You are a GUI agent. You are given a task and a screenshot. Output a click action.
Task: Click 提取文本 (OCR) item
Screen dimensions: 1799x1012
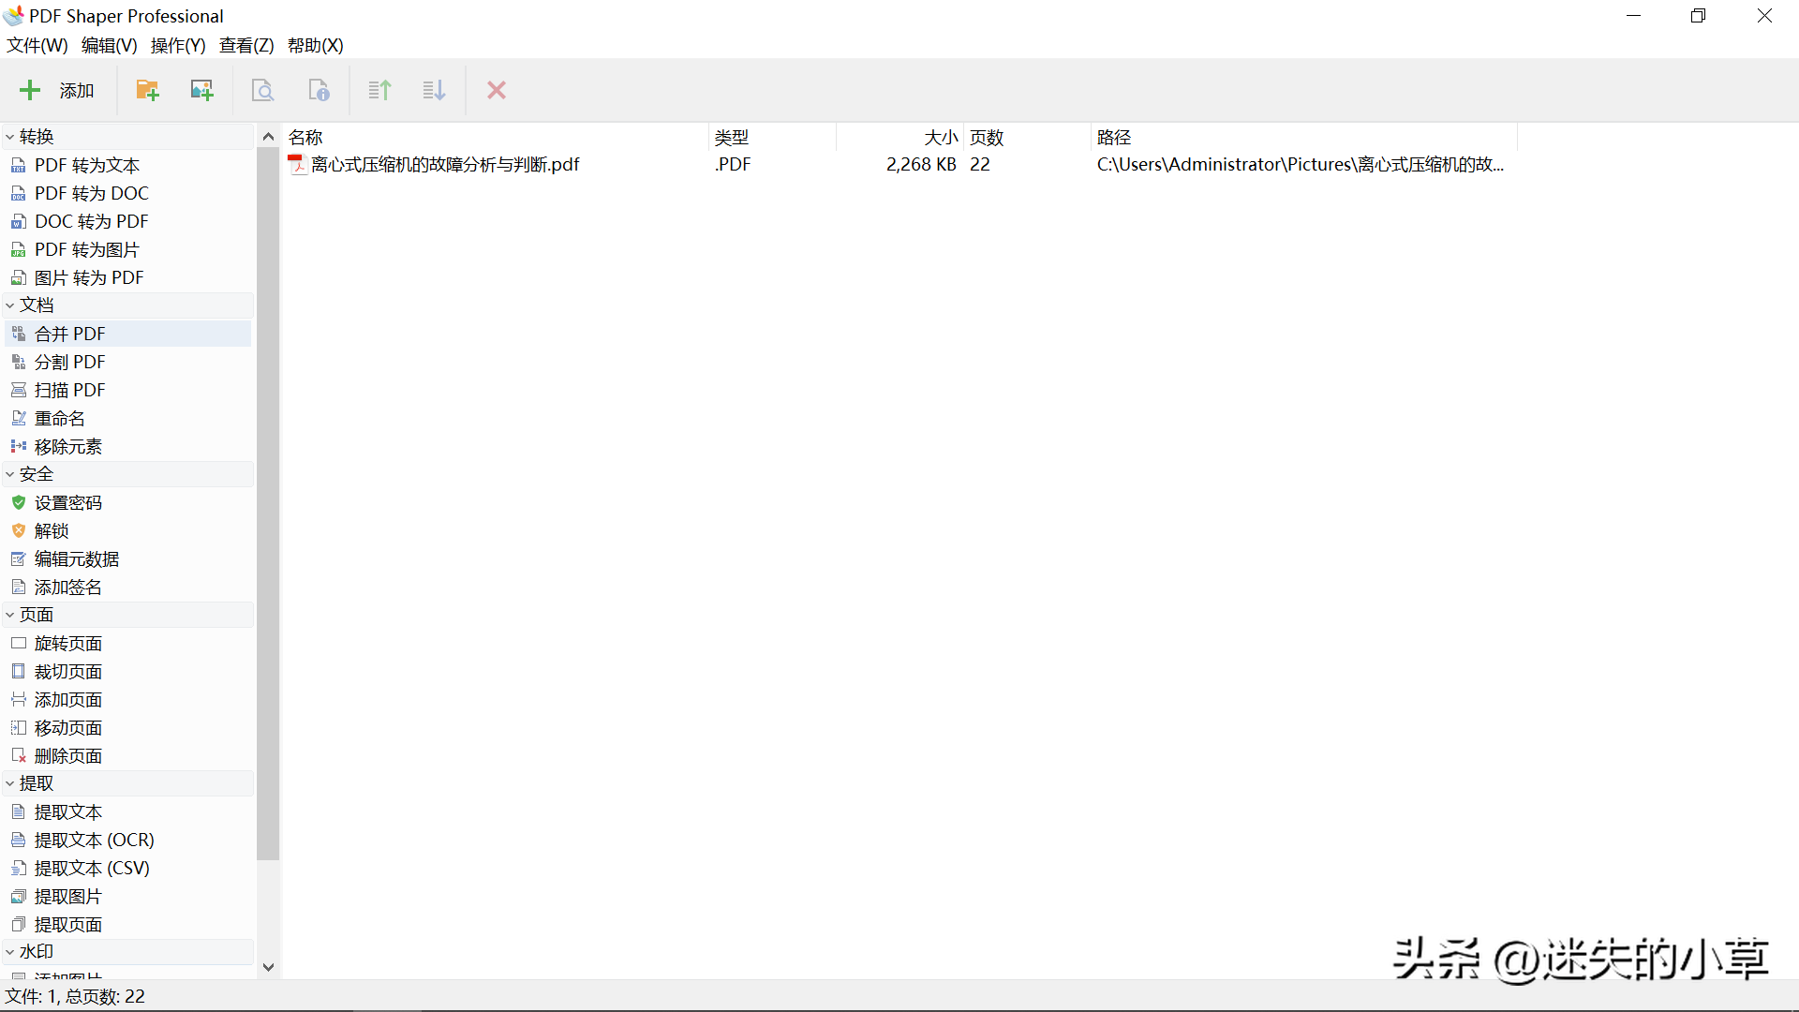point(128,840)
